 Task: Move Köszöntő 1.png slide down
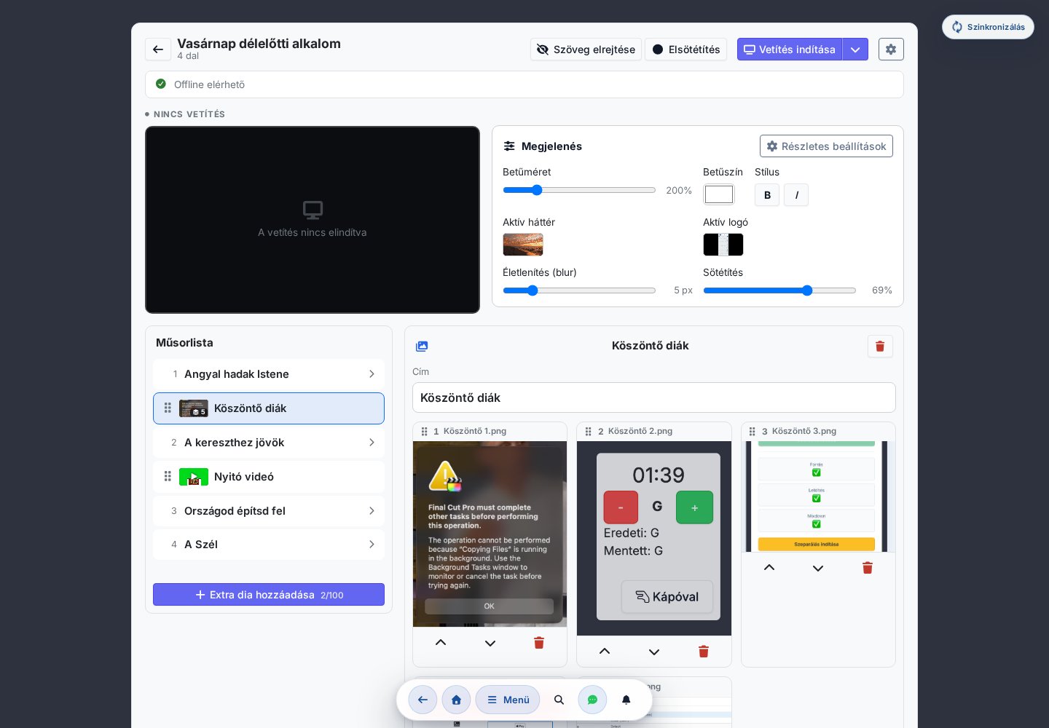coord(490,643)
